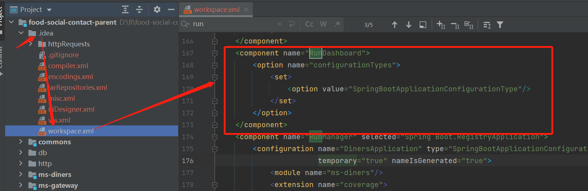Toggle Regex (.*) search option
The width and height of the screenshot is (588, 191).
point(337,24)
